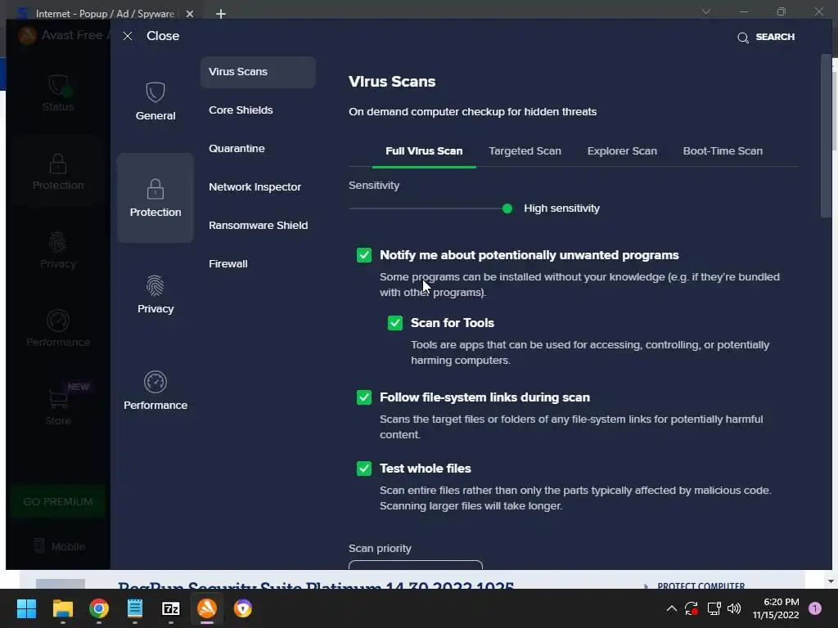Viewport: 838px width, 628px height.
Task: Select Ransomware Shield settings
Action: click(258, 226)
